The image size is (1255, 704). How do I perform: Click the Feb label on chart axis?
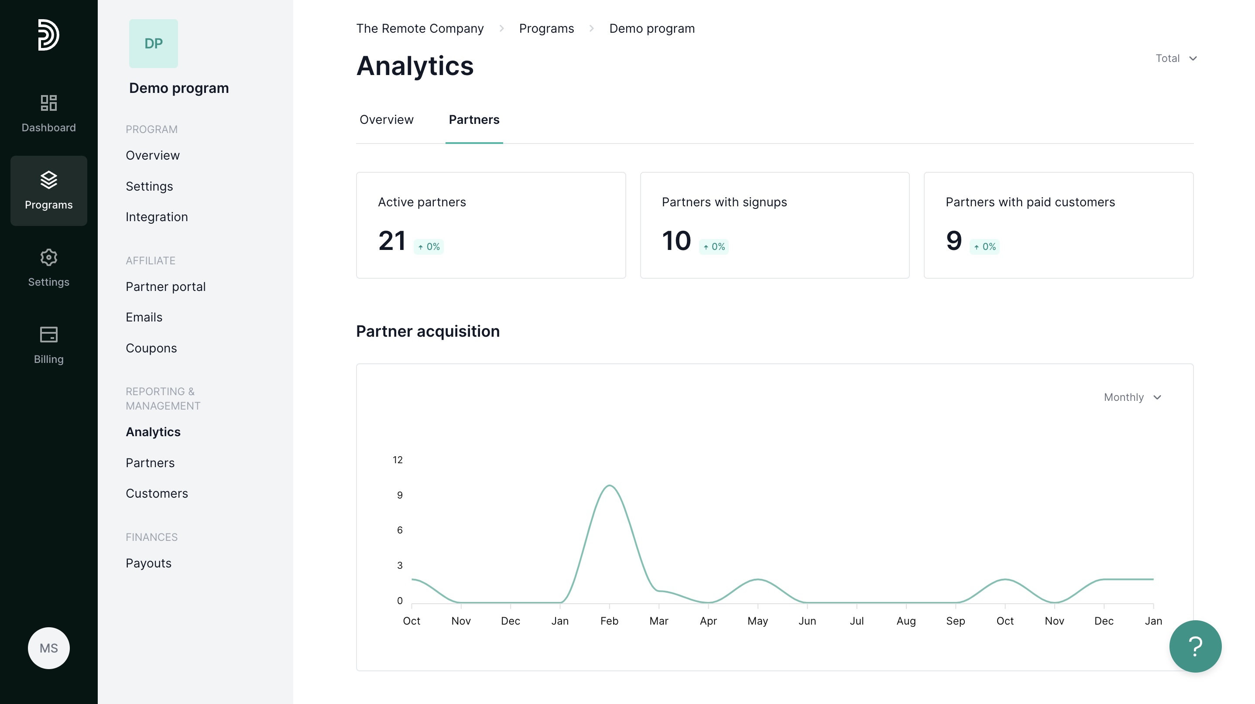click(609, 621)
